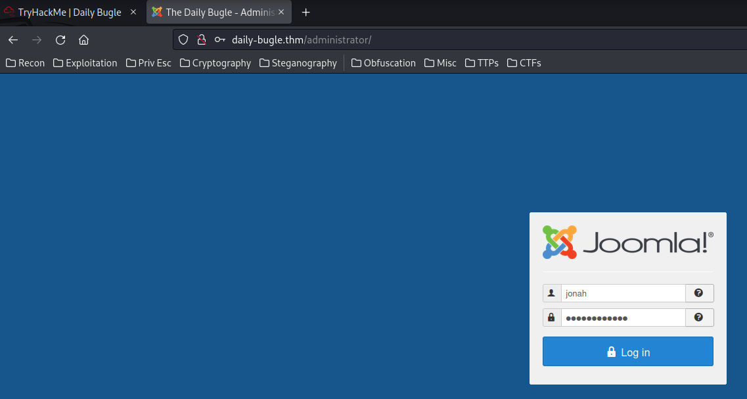Image resolution: width=747 pixels, height=399 pixels.
Task: Open the Recon bookmarks folder
Action: click(25, 63)
